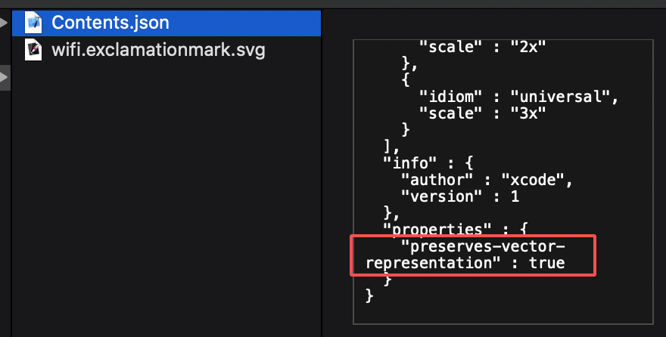666x337 pixels.
Task: Click the "scale" : "2x" line in preview
Action: coord(482,47)
